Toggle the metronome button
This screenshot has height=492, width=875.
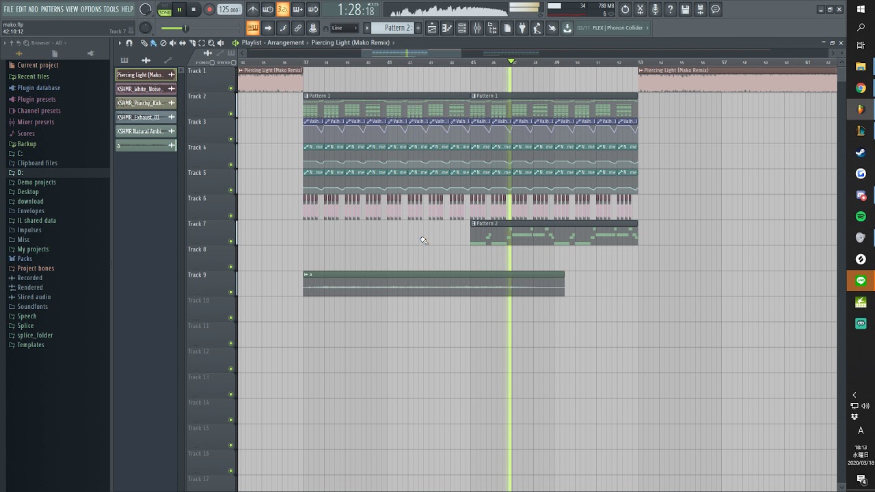click(x=253, y=10)
